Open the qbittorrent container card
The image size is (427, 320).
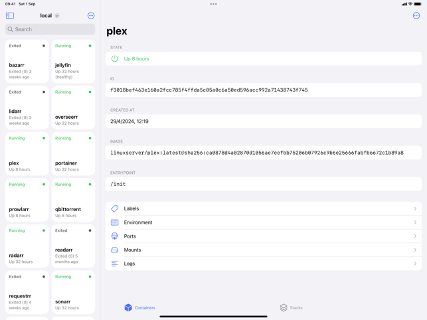tap(73, 200)
